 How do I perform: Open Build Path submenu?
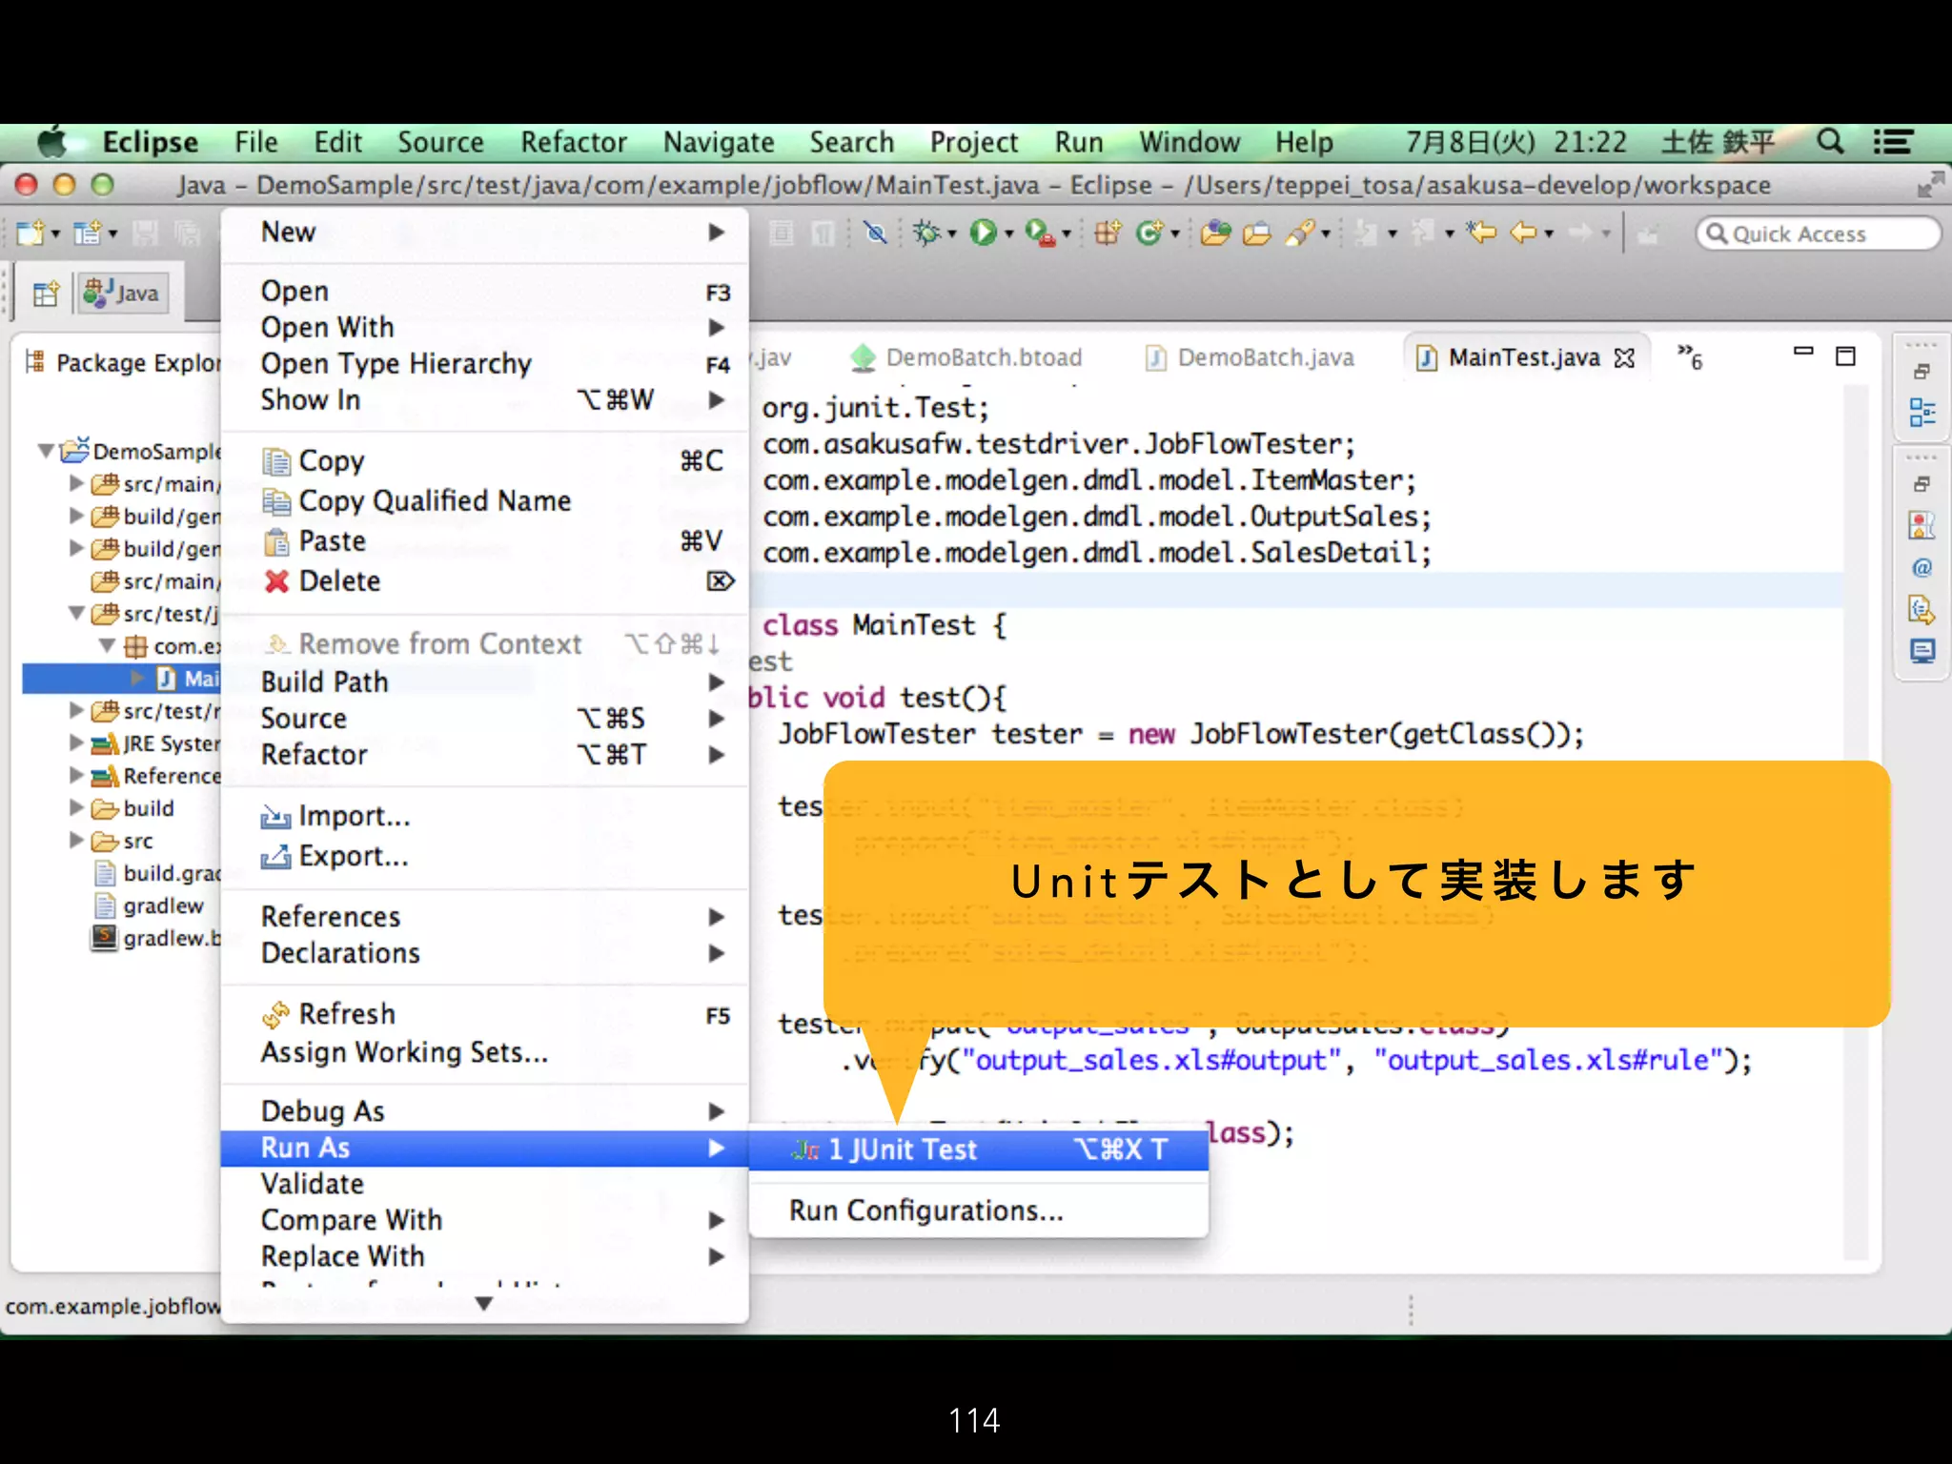pos(484,681)
